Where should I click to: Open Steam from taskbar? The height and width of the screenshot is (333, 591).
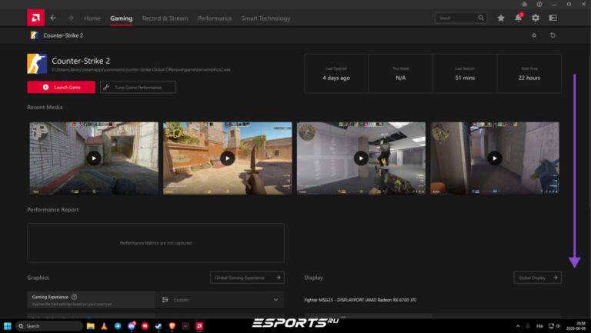click(x=159, y=326)
